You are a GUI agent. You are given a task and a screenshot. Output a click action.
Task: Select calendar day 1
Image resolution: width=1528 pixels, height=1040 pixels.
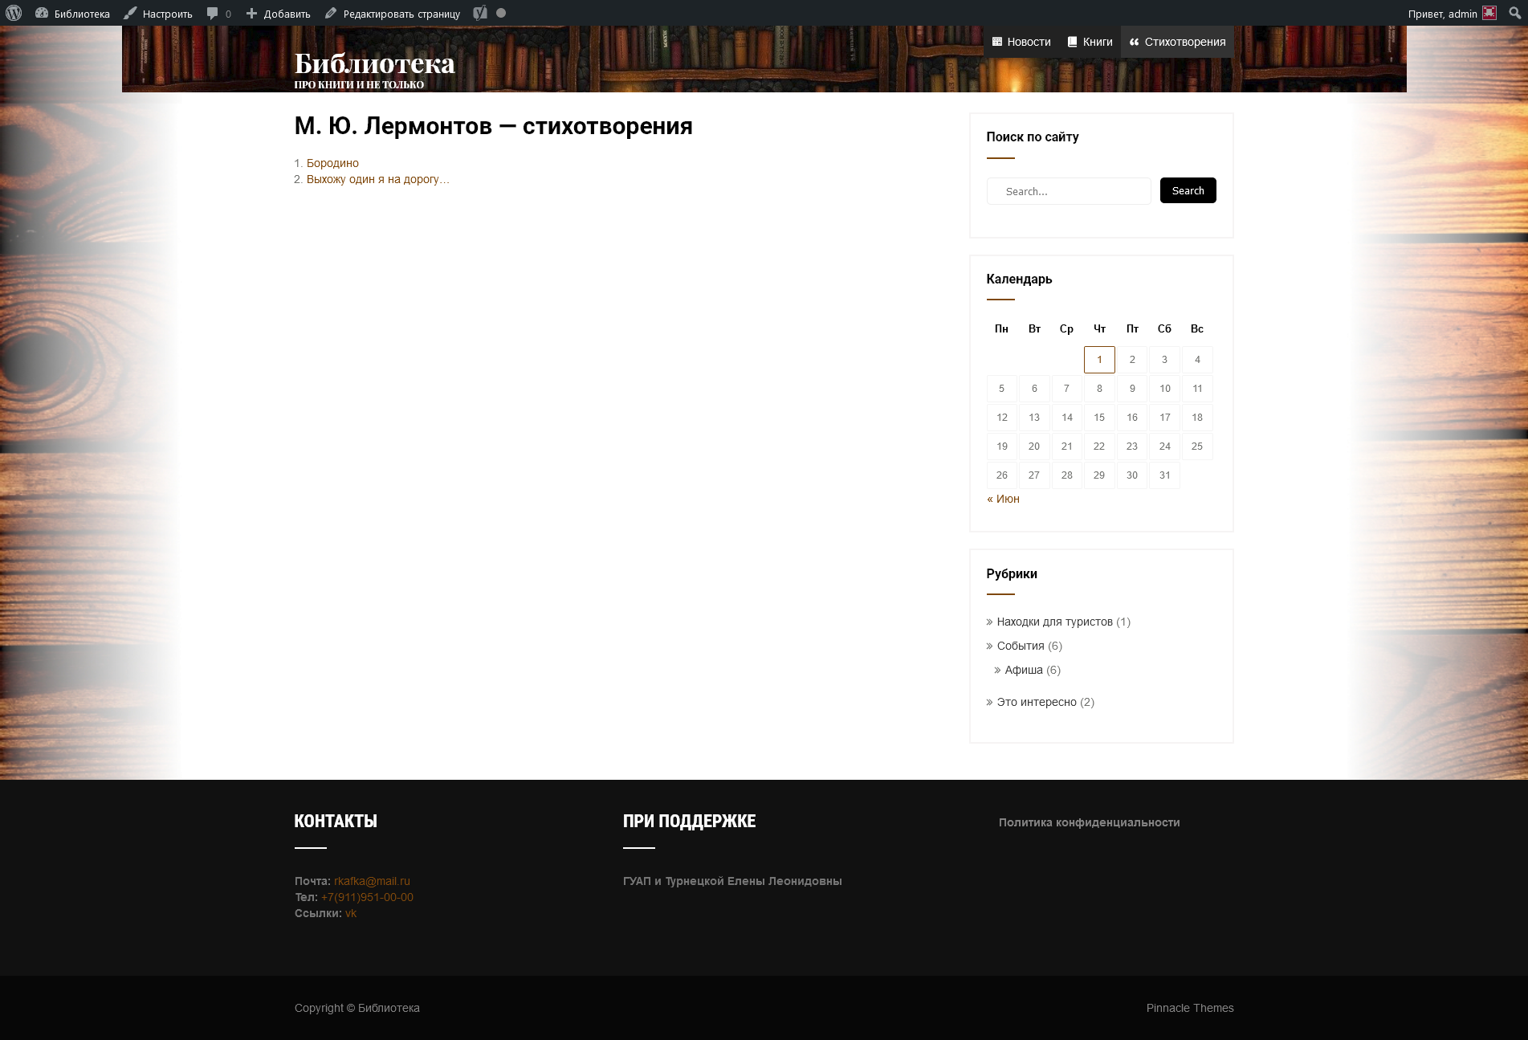[1099, 360]
